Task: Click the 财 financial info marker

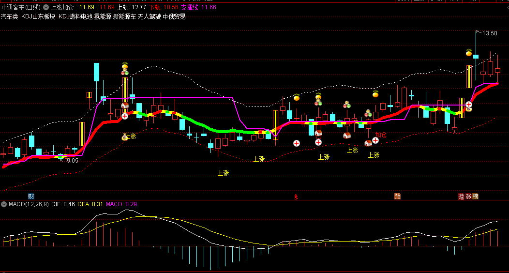Action: point(31,197)
